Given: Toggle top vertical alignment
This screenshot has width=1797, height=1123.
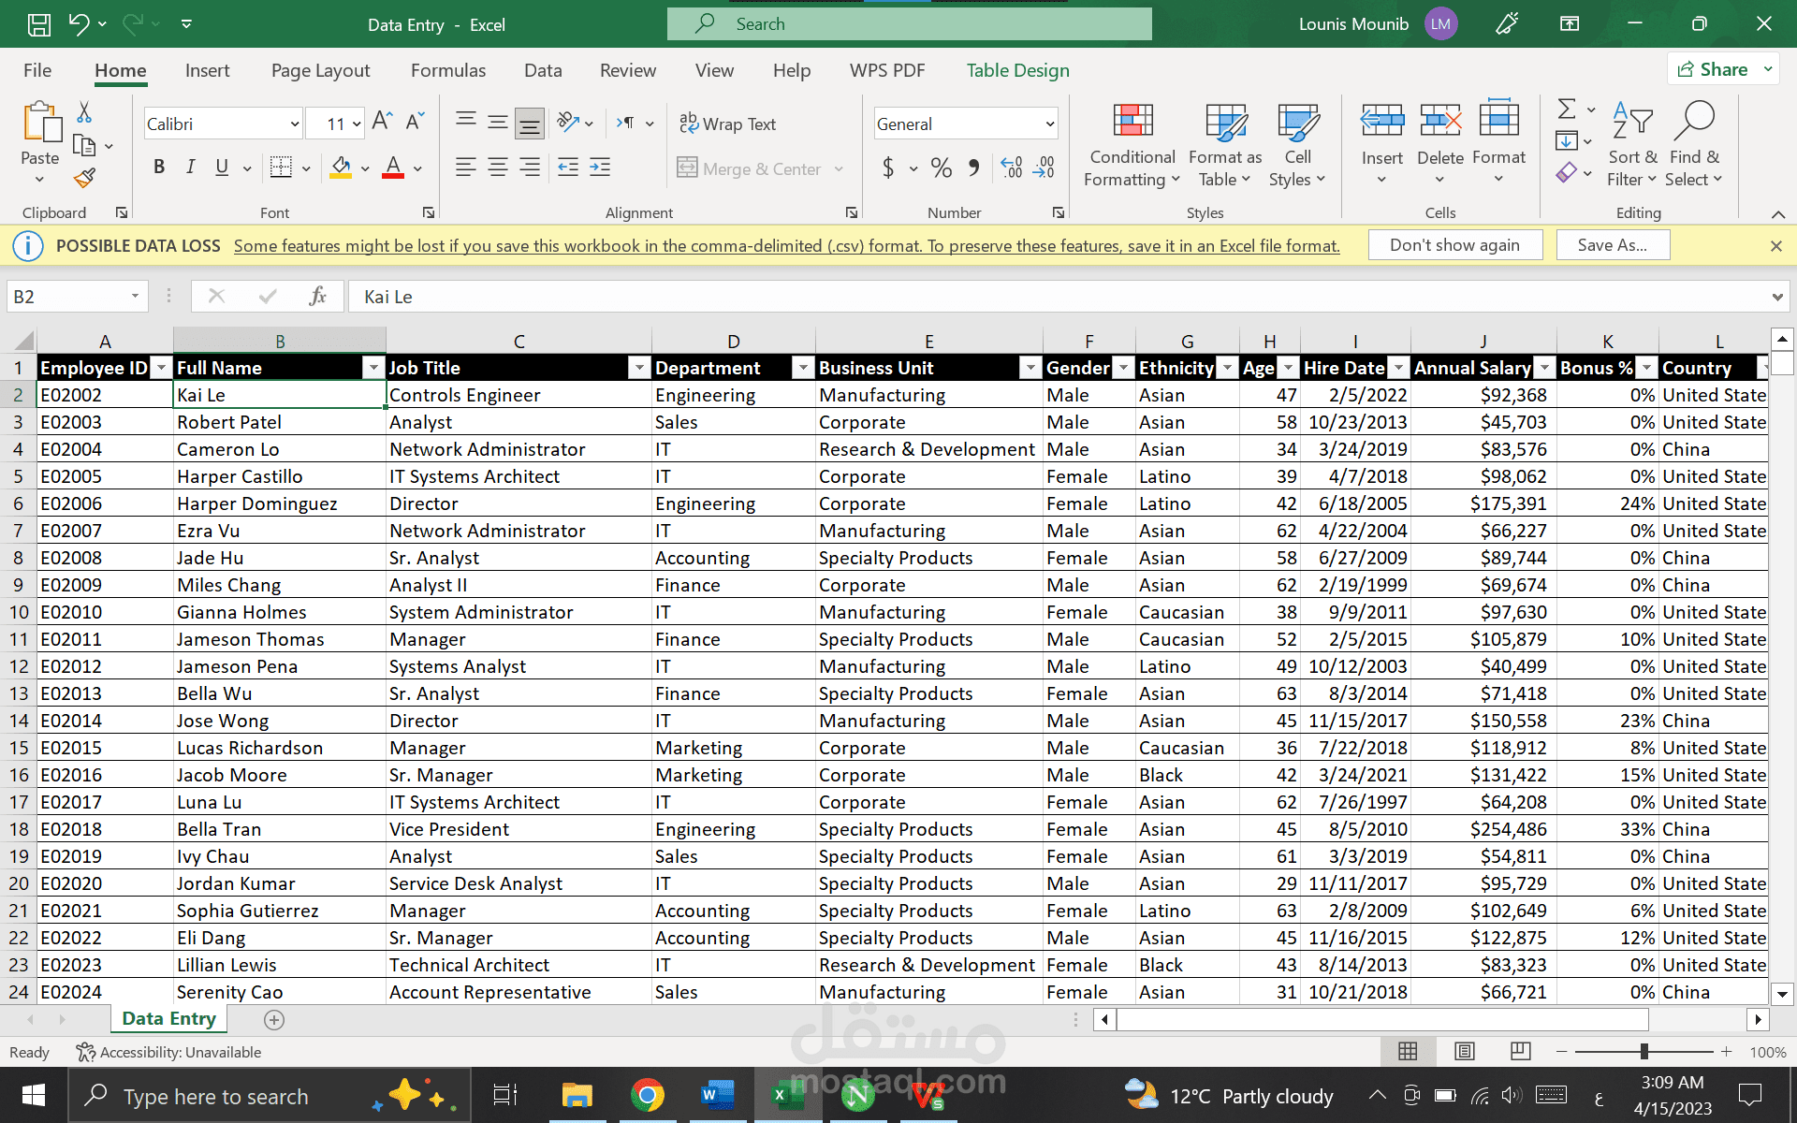Looking at the screenshot, I should pos(465,123).
